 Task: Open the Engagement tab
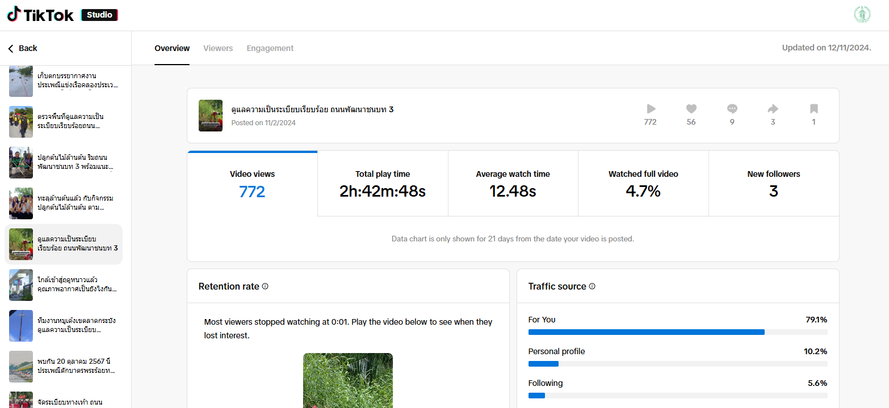pos(270,48)
